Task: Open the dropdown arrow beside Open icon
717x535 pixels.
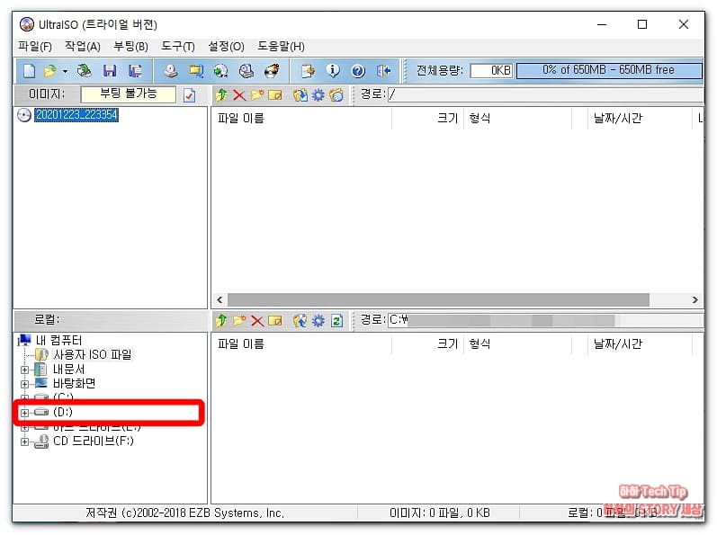Action: click(x=65, y=71)
